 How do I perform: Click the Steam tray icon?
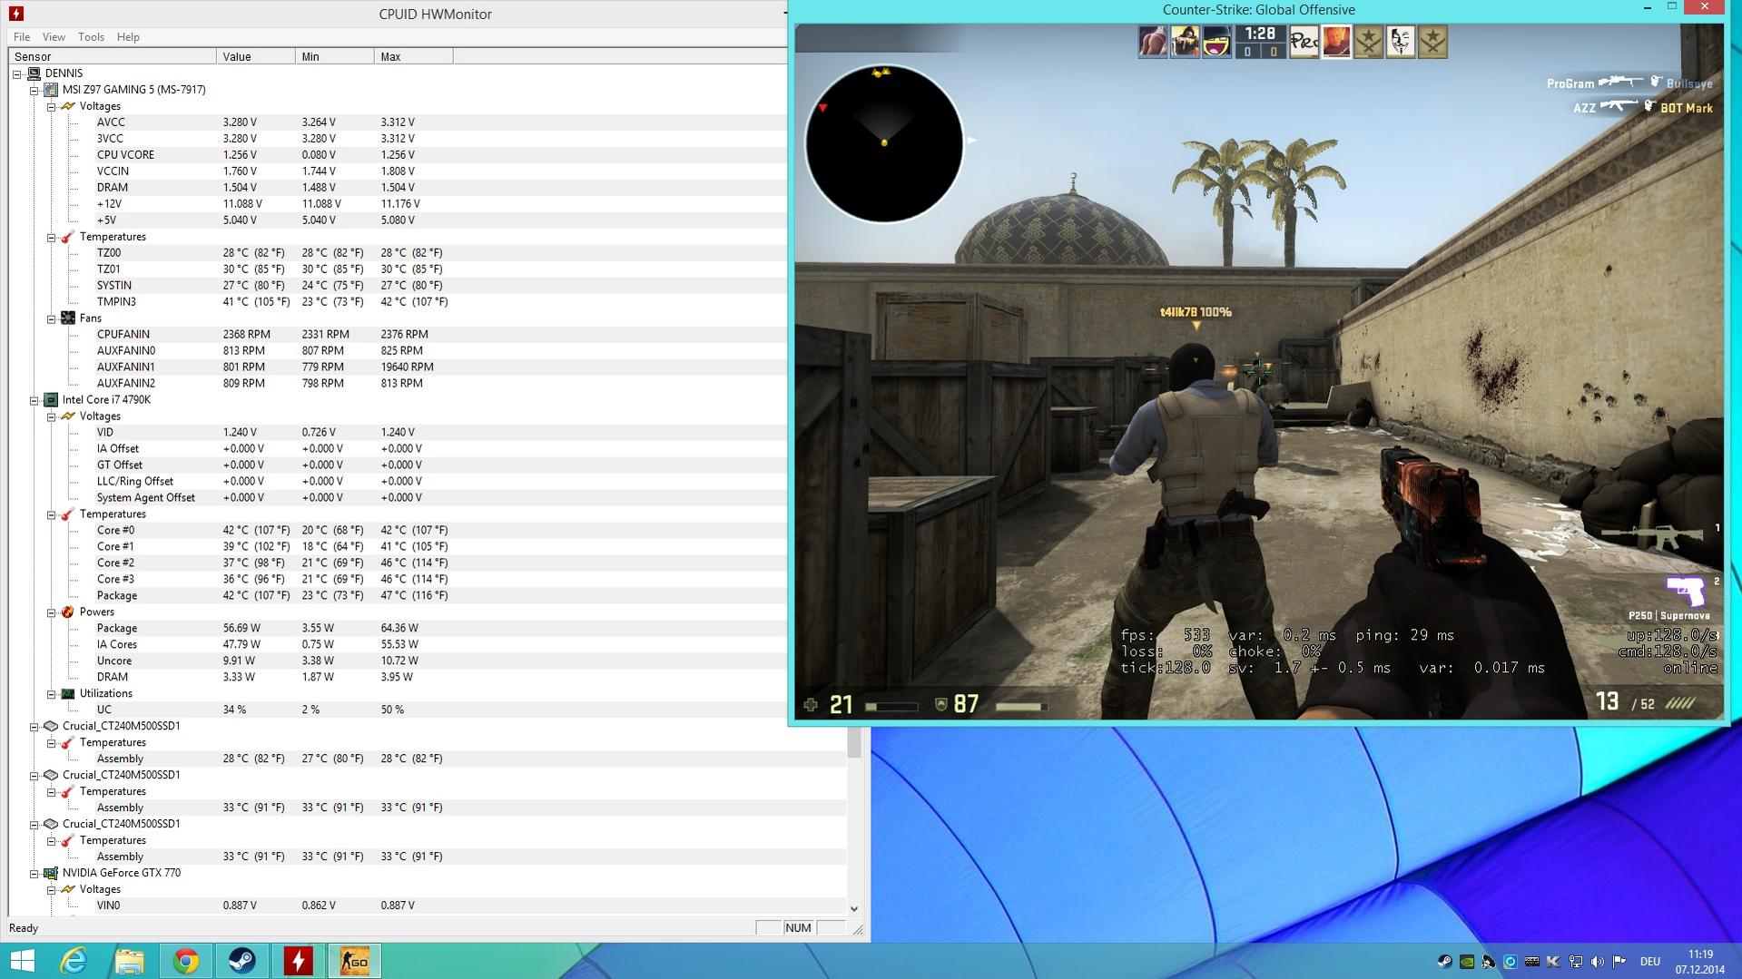click(x=1444, y=961)
